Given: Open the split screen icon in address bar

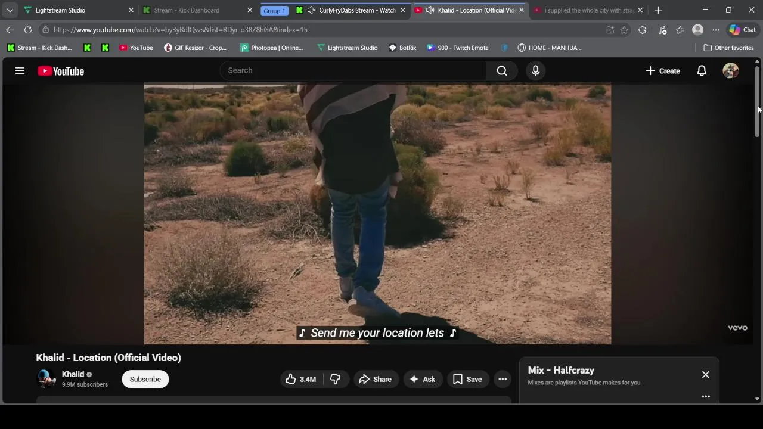Looking at the screenshot, I should click(610, 30).
